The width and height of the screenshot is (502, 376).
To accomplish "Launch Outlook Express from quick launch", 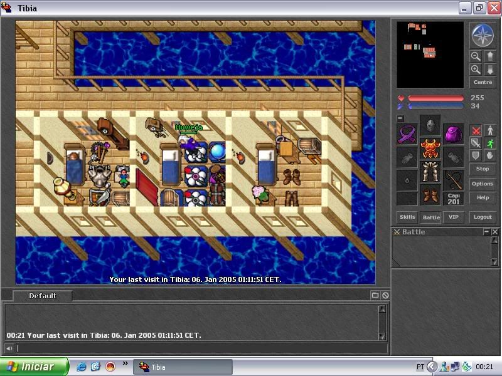I will point(95,367).
